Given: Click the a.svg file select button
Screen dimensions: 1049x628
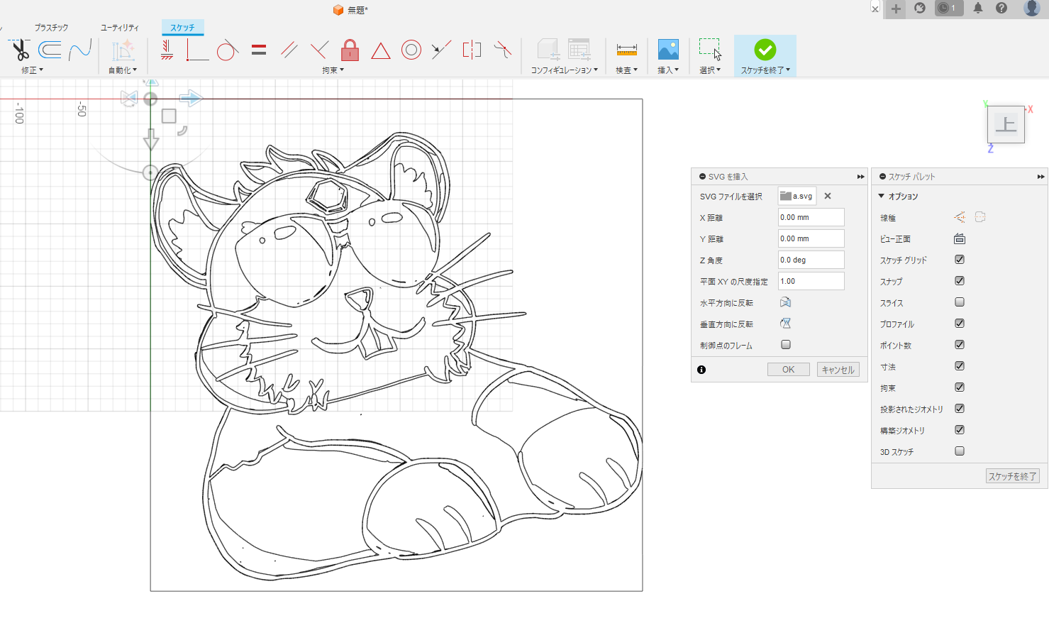Looking at the screenshot, I should coord(797,196).
